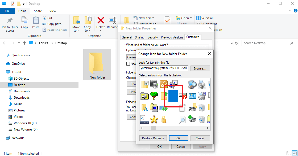The width and height of the screenshot is (298, 156).
Task: Open the File menu tab
Action: point(7,11)
